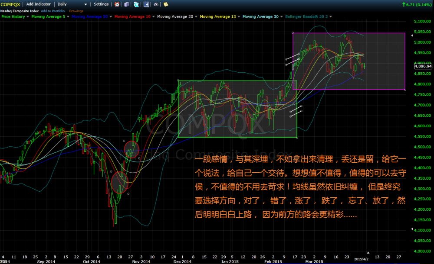Click the alarm clock alert icon
Viewport: 434px width, 264px height.
tap(117, 4)
